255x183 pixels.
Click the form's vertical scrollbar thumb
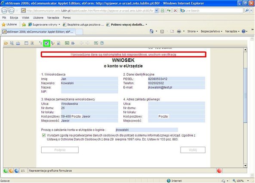(245, 95)
